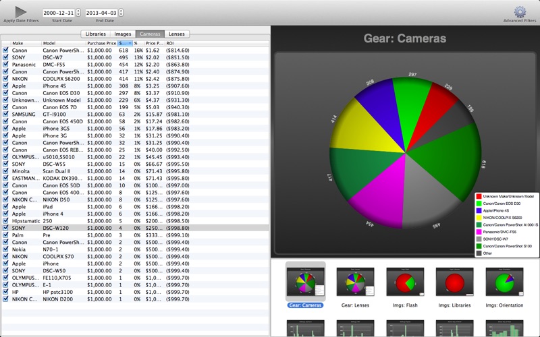Click yellow swatch for NIKON/COOLPIX S6200
Image resolution: width=540 pixels, height=337 pixels.
point(479,218)
